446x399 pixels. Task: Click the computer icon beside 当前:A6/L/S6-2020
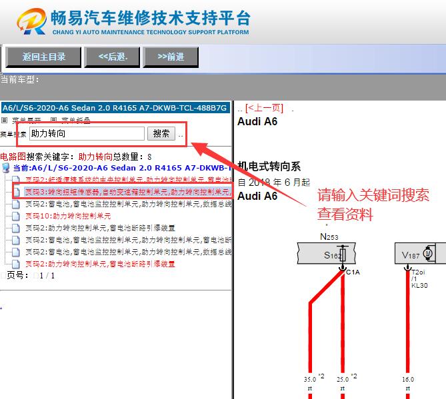(x=6, y=168)
